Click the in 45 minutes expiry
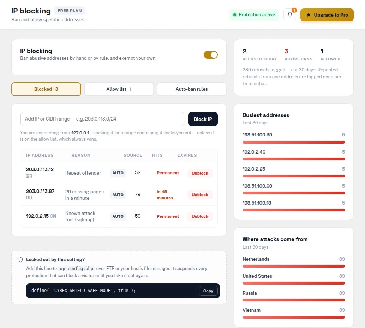Screen dimensions: 365x328 165,195
